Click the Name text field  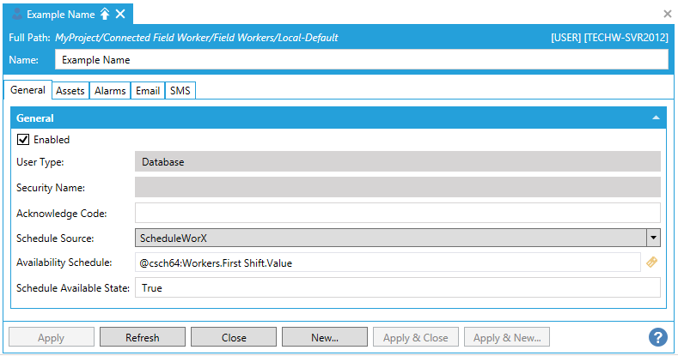[361, 60]
